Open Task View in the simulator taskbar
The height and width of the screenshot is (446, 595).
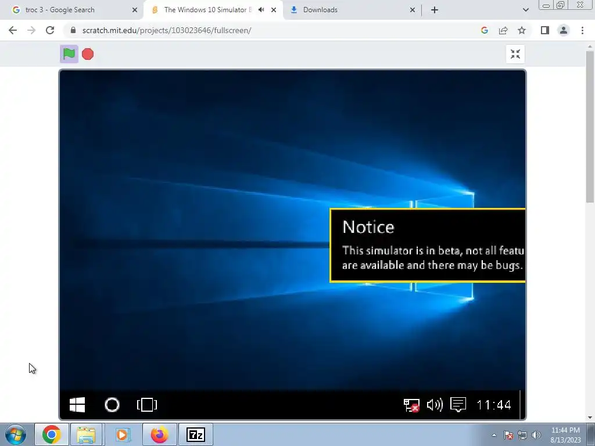[147, 405]
